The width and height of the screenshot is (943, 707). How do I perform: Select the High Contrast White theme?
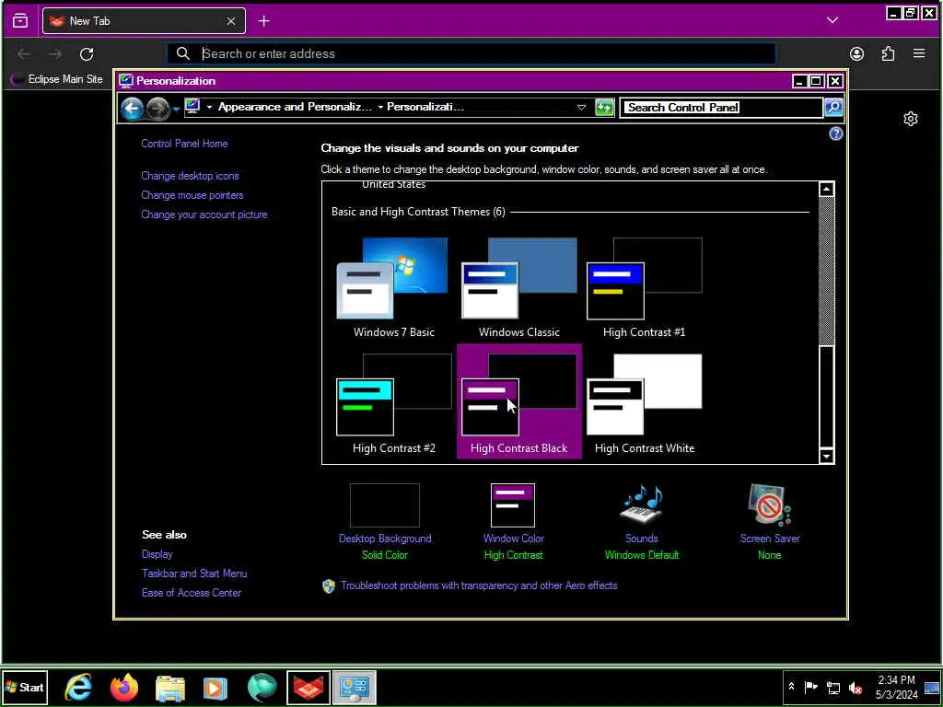tap(644, 403)
